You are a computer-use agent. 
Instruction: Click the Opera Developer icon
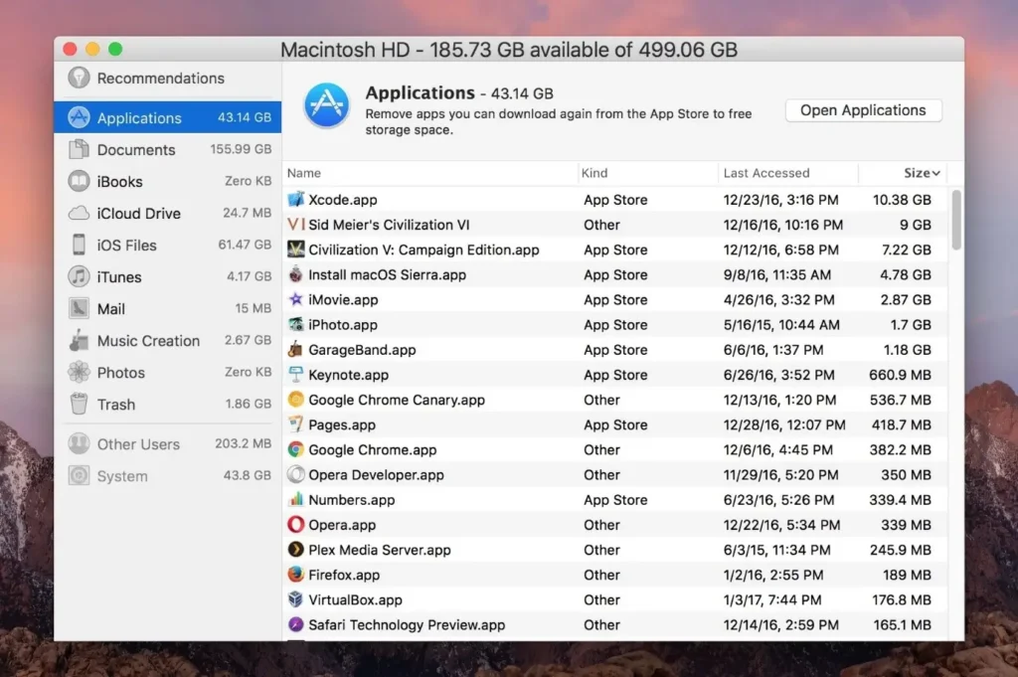[x=295, y=474]
